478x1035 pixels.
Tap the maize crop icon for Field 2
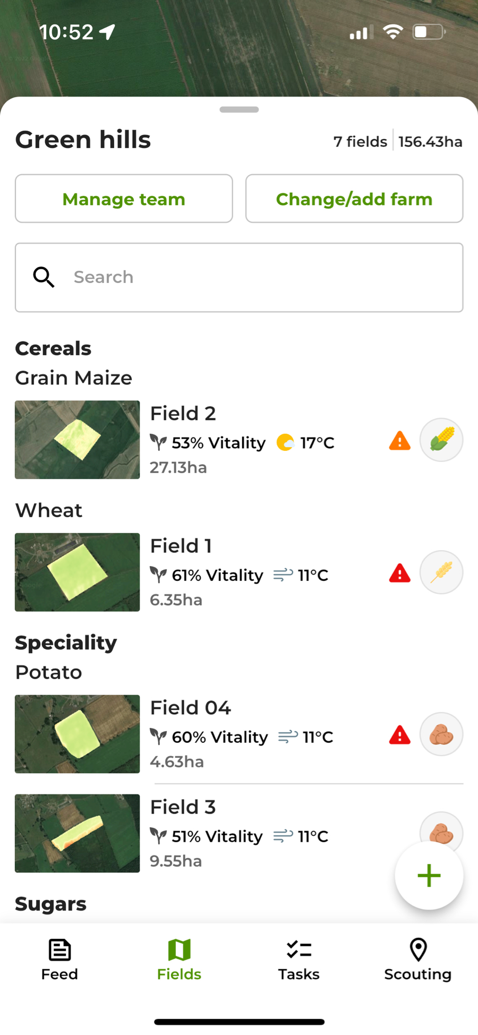click(441, 440)
